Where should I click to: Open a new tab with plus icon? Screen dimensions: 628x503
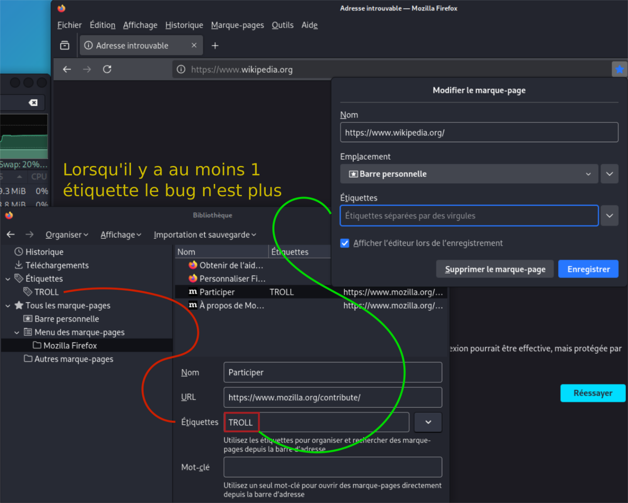215,46
